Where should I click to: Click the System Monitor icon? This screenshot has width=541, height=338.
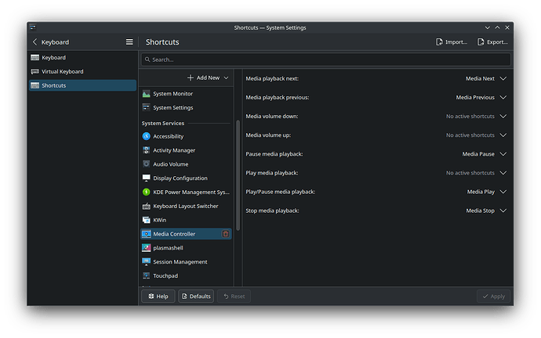pos(147,94)
